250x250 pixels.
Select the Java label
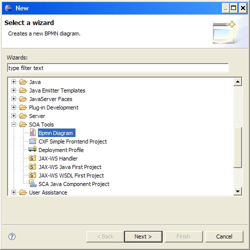point(35,82)
